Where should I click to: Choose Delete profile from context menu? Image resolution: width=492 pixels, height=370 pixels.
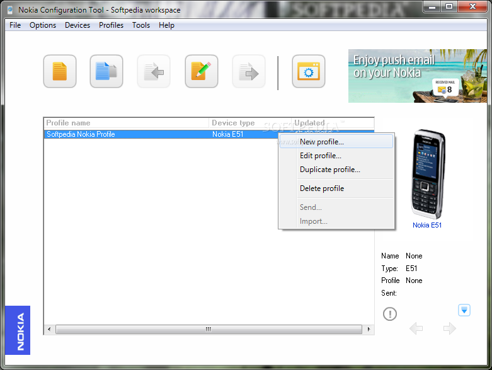click(336, 188)
